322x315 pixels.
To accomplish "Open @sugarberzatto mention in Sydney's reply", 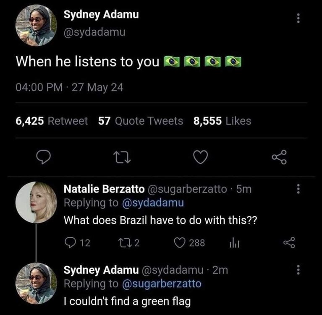I will click(162, 284).
